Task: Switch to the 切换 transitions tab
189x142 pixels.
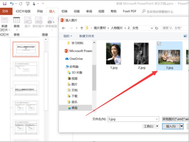Action: pyautogui.click(x=65, y=11)
